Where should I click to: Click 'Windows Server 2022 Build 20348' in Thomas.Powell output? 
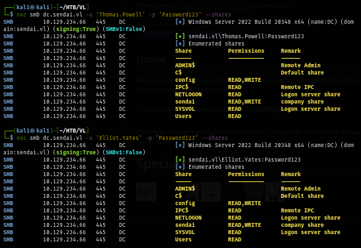click(239, 22)
